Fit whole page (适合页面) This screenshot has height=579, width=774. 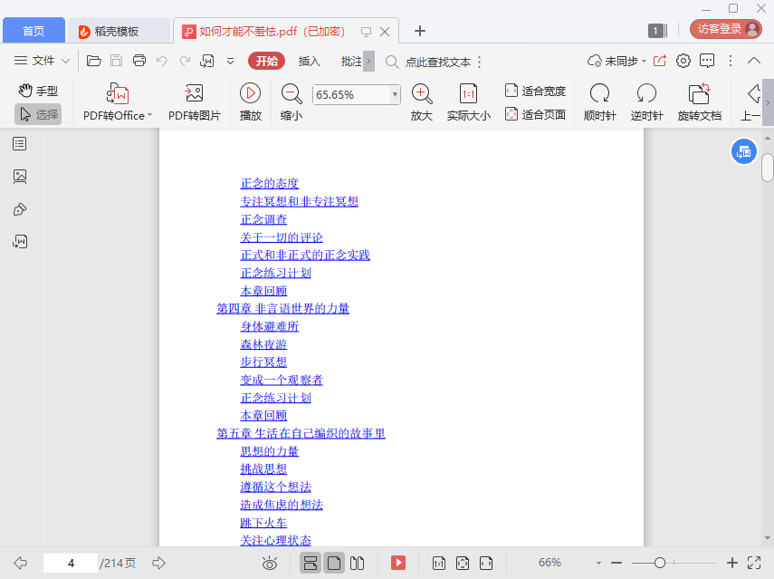[535, 114]
